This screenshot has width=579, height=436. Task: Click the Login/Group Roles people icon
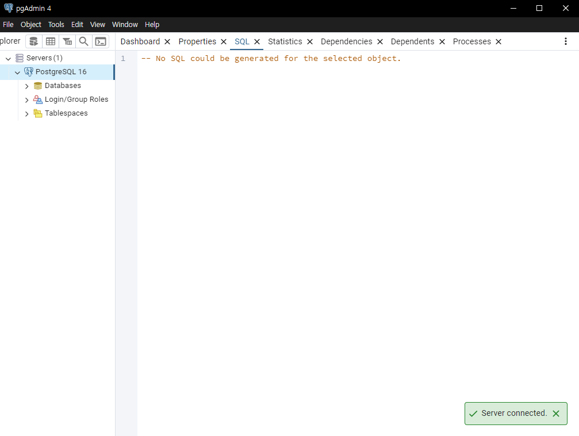pyautogui.click(x=38, y=100)
